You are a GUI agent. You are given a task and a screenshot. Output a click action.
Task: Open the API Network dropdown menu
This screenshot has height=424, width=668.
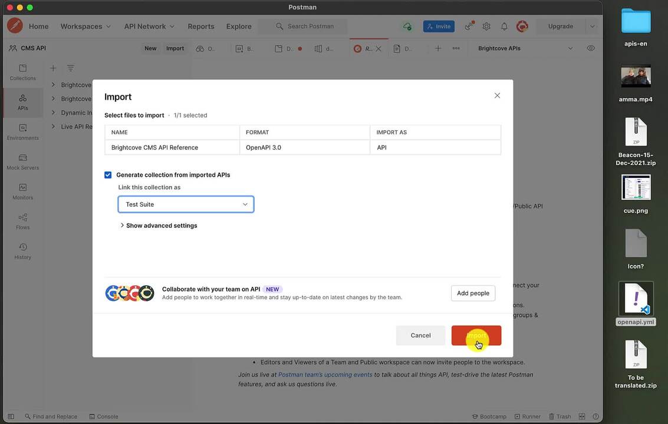[149, 26]
